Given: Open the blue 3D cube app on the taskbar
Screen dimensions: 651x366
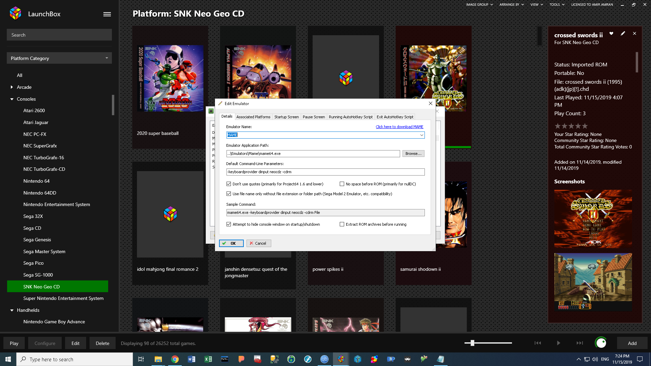Looking at the screenshot, I should click(358, 359).
